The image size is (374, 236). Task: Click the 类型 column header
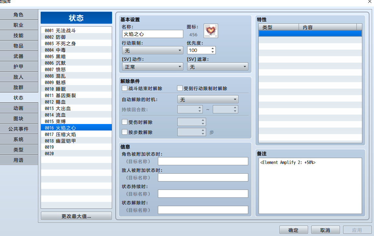(x=278, y=27)
